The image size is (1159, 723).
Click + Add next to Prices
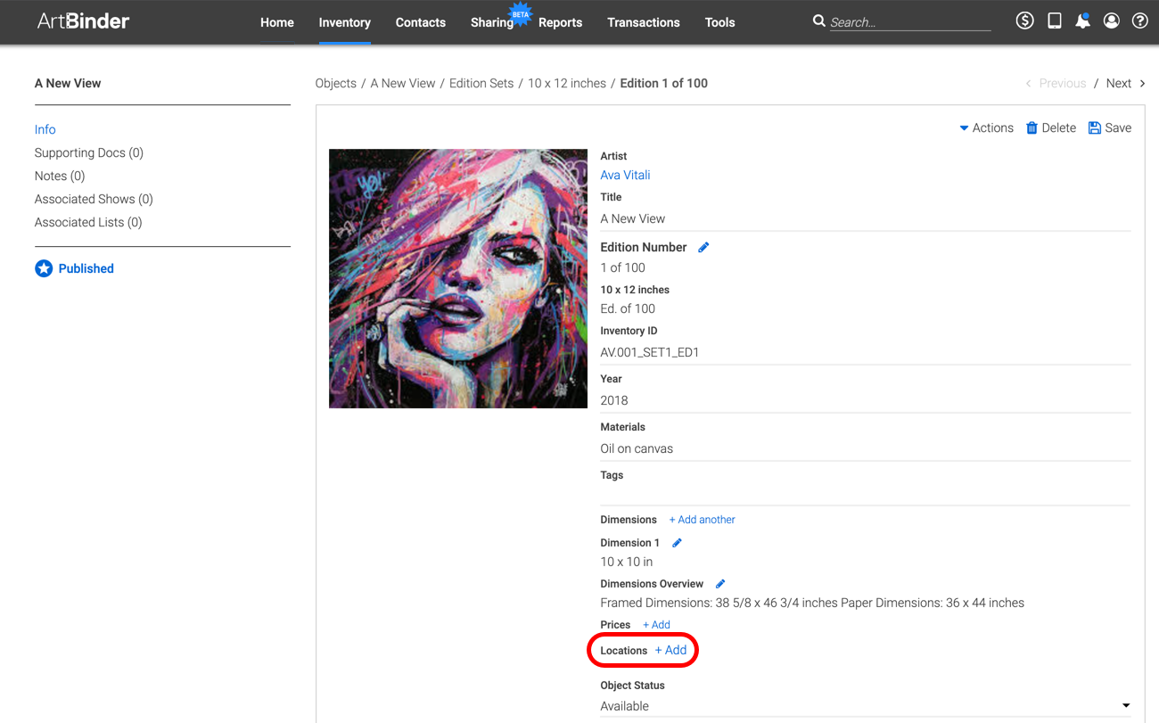(x=656, y=625)
